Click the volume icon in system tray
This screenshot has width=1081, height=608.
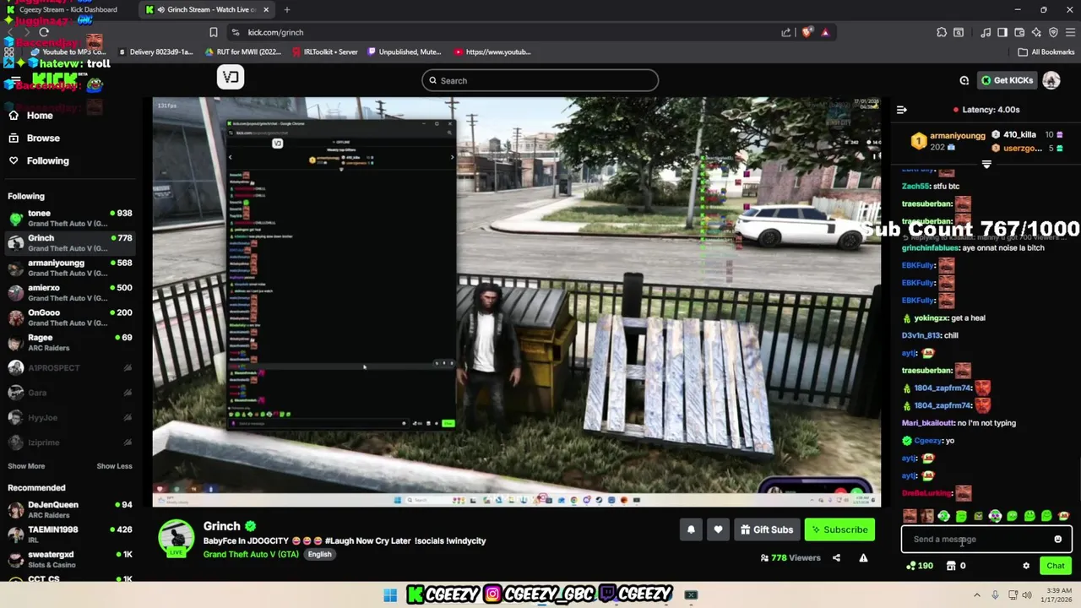coord(1026,594)
